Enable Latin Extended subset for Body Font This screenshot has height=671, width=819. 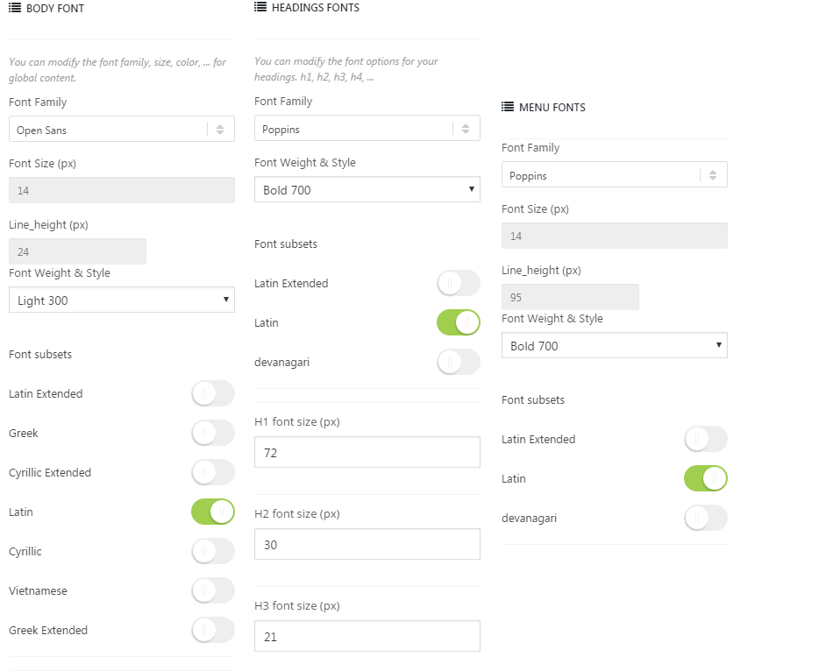tap(213, 393)
